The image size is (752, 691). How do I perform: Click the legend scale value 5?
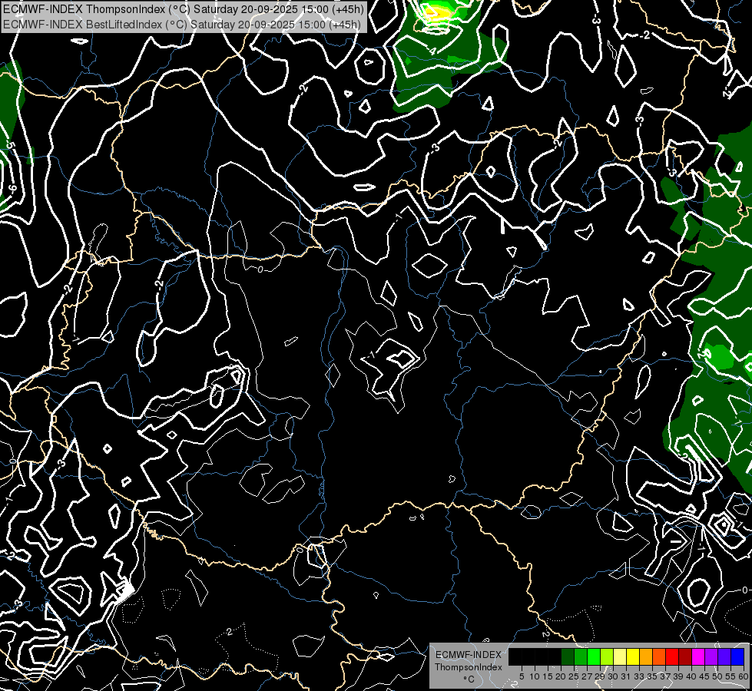coord(522,676)
